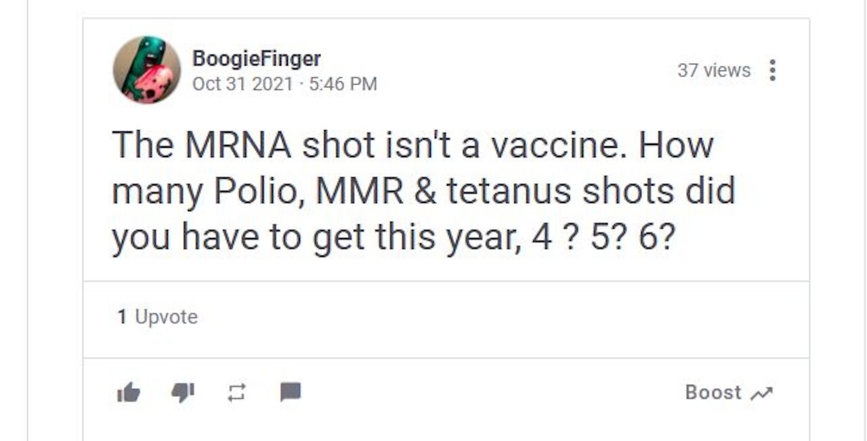
Task: Click the 37 views counter
Action: pos(714,70)
